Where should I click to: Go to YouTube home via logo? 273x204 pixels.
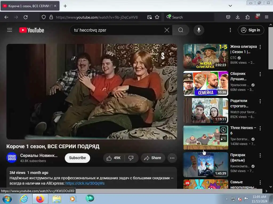pyautogui.click(x=31, y=30)
